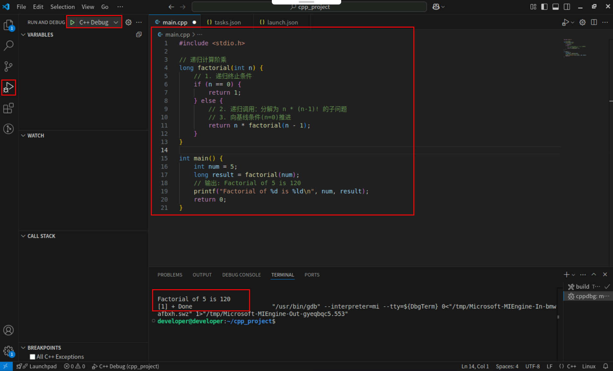Open editor more actions ellipsis
613x371 pixels.
click(605, 22)
